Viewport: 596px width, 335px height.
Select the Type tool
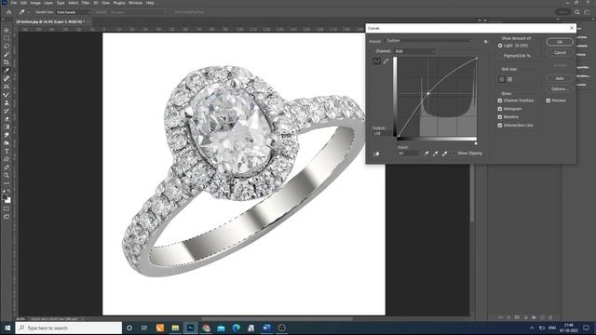[7, 151]
